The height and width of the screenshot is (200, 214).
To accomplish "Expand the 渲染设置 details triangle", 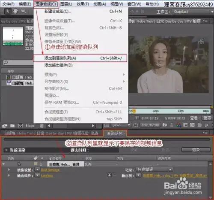I will 9,170.
